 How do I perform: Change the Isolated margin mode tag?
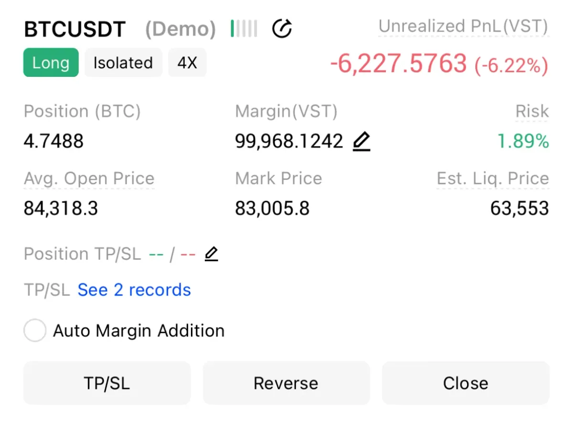123,63
